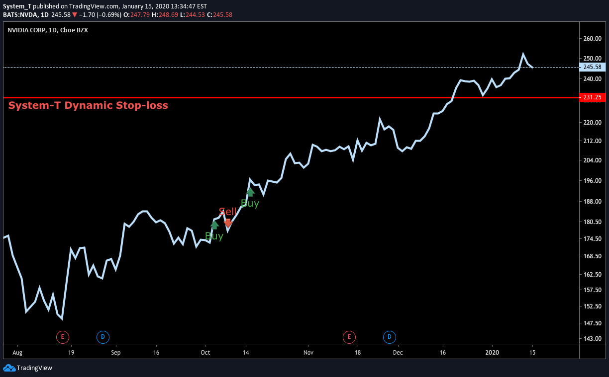Click the red Sell arrow marker

click(x=228, y=223)
